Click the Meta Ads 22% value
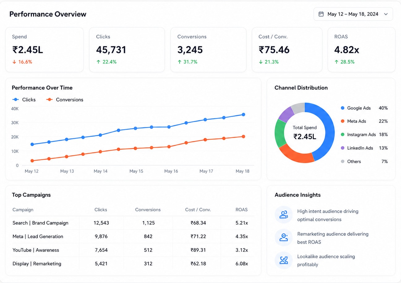 coord(383,121)
